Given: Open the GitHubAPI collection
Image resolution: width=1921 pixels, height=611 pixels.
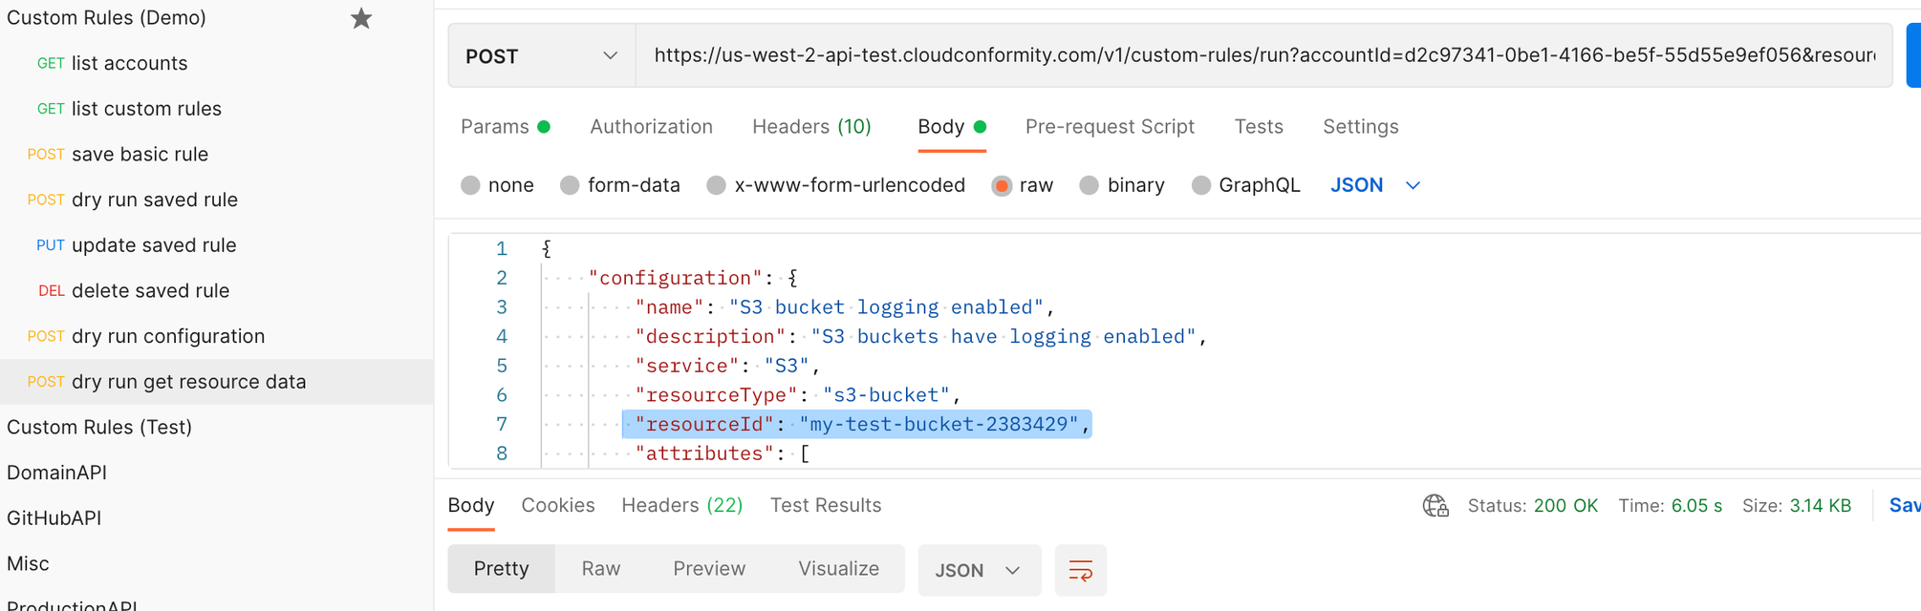Looking at the screenshot, I should 54,518.
